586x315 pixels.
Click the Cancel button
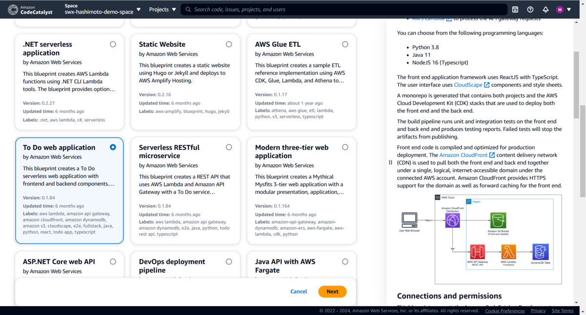coord(299,292)
